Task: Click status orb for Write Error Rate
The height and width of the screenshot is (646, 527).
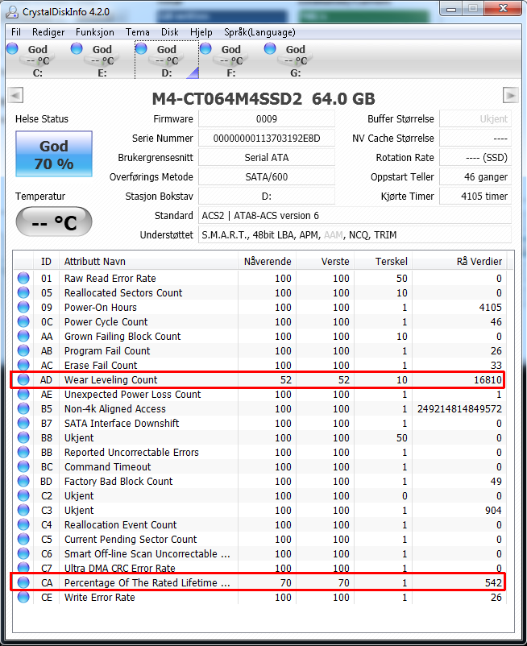Action: [x=23, y=597]
